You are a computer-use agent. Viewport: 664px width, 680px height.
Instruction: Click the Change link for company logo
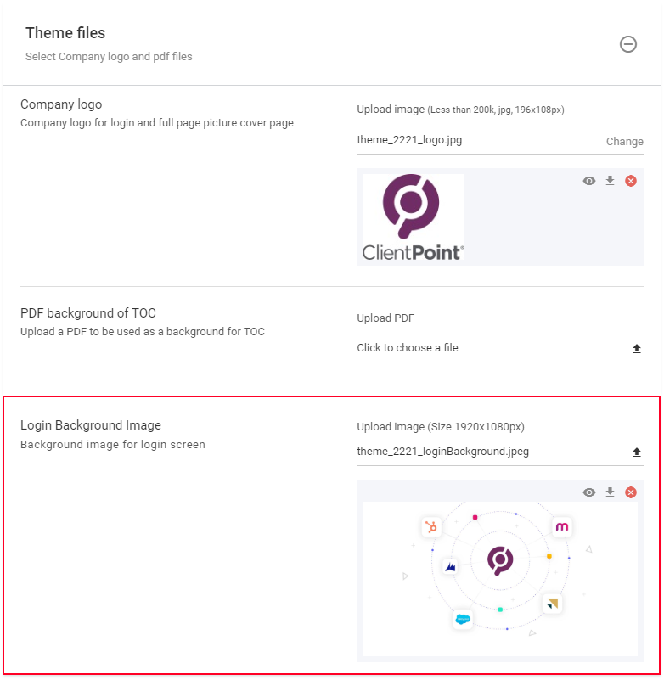pos(624,142)
